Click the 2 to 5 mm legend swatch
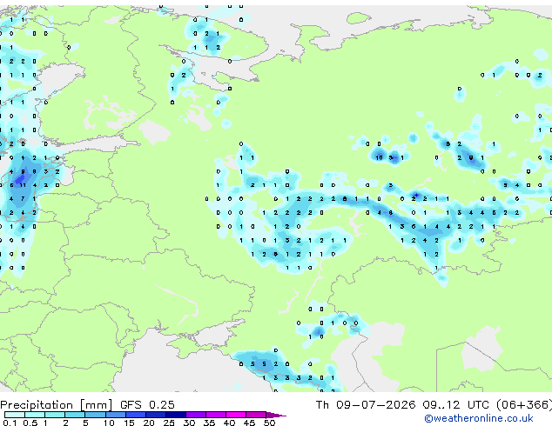The height and width of the screenshot is (426, 552). pos(75,415)
